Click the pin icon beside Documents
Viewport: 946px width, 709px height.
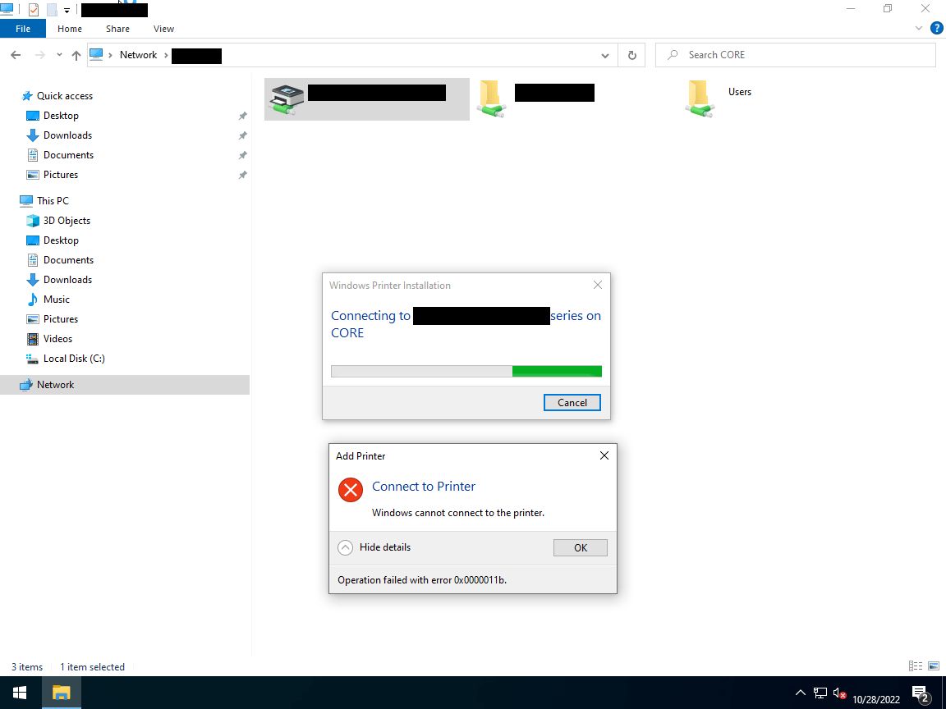click(242, 156)
